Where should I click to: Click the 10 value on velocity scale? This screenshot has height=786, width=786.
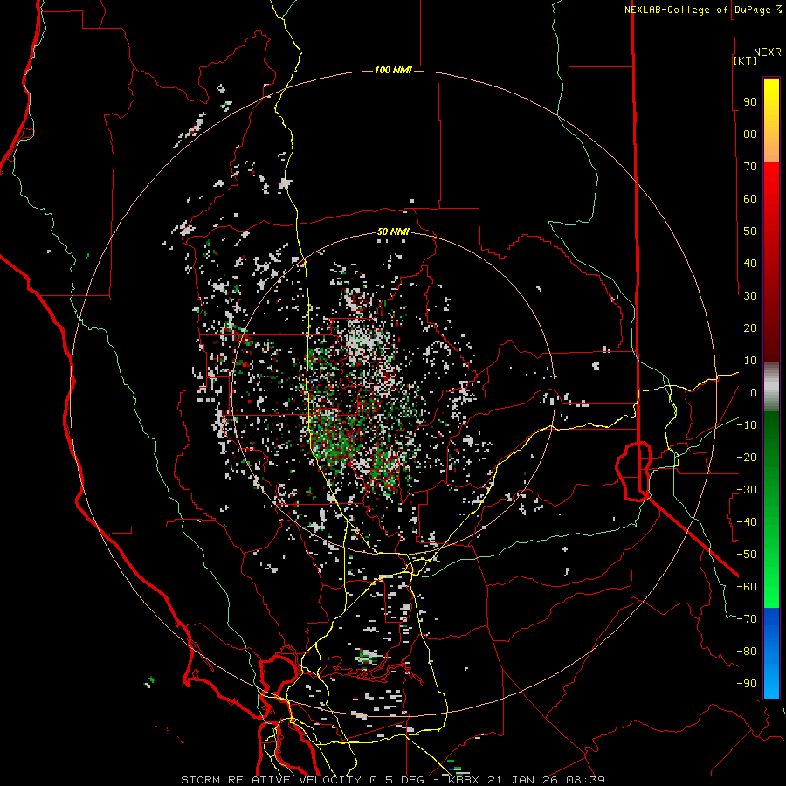coord(750,361)
